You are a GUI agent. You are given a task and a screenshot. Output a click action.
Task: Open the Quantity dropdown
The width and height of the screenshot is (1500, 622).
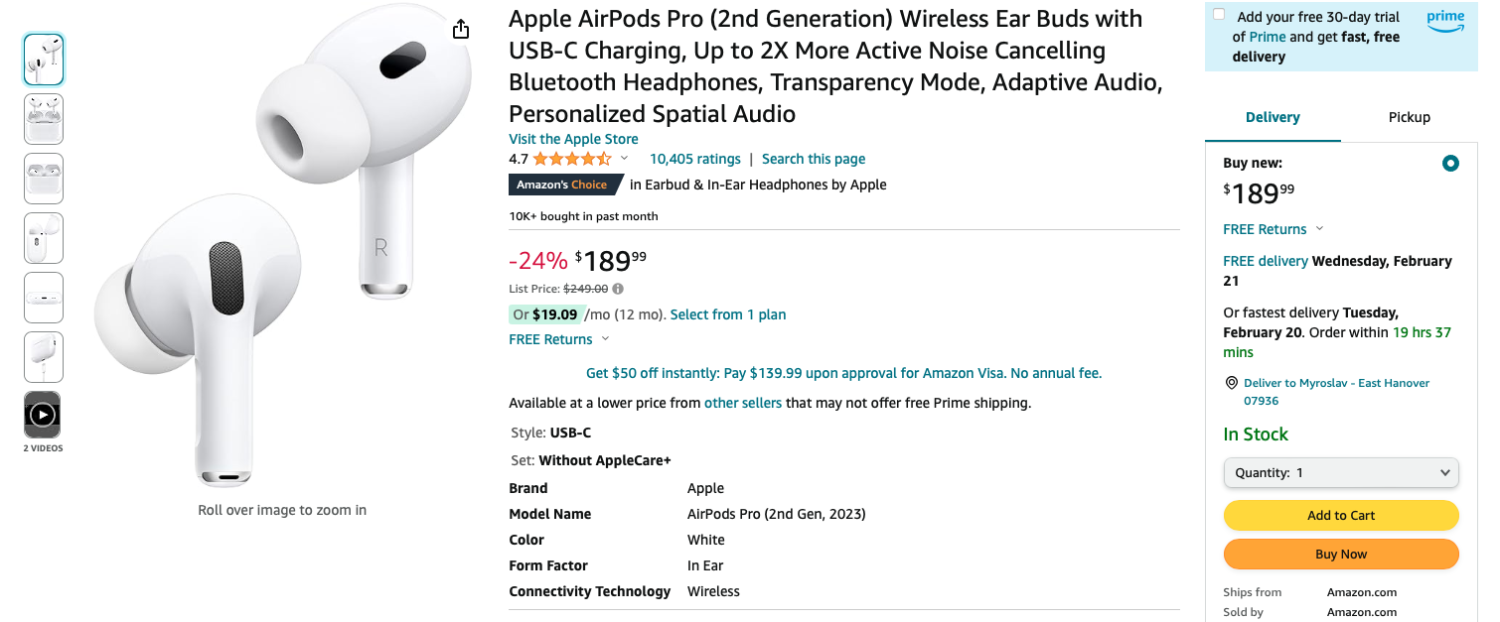(1341, 473)
